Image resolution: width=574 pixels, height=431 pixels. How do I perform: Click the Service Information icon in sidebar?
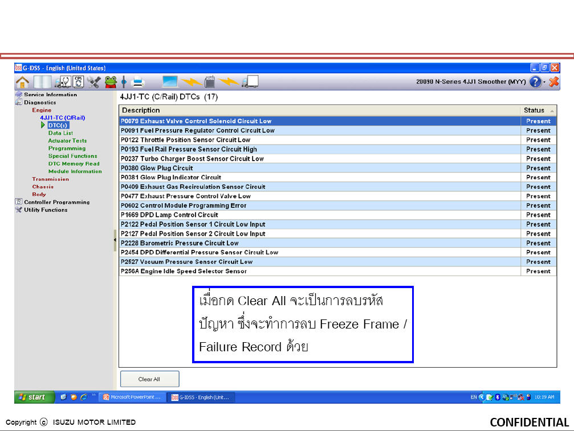pyautogui.click(x=19, y=95)
